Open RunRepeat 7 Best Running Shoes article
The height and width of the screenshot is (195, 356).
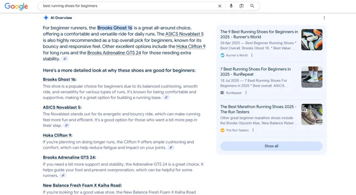point(256,71)
